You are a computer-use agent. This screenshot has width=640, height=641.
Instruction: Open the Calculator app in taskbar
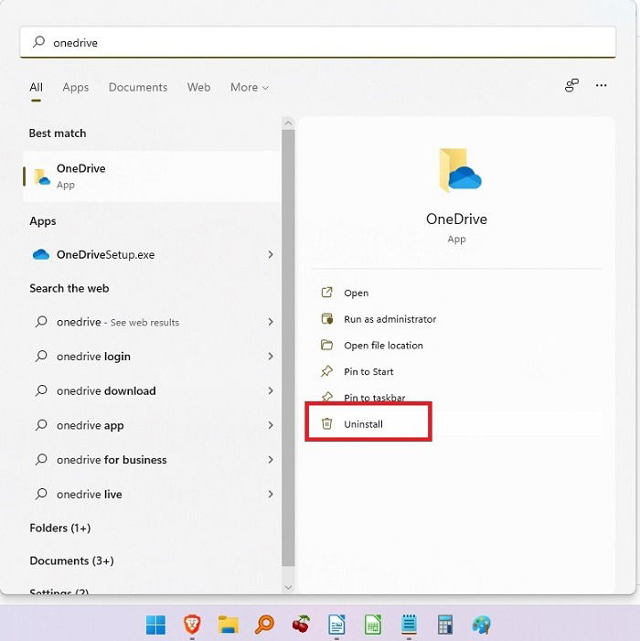point(445,625)
